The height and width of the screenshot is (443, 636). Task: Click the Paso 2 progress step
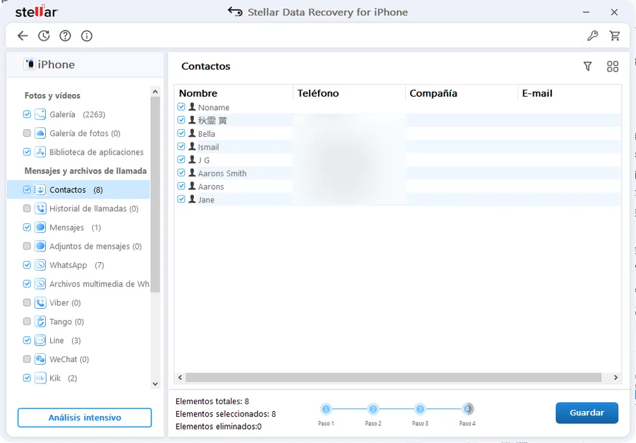[x=373, y=409]
